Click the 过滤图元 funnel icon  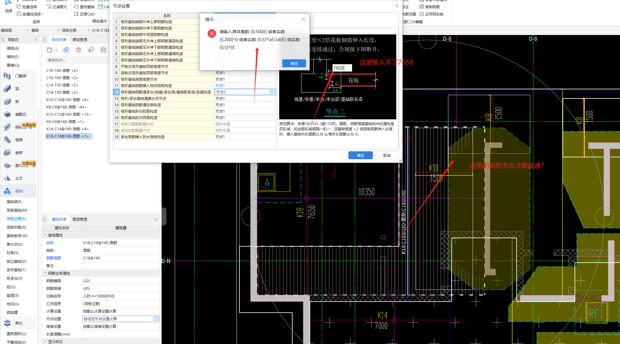[49, 7]
